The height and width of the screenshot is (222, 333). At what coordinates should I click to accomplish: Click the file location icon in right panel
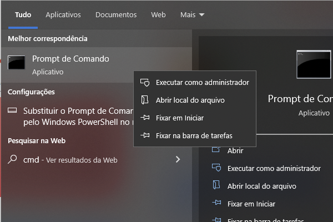click(216, 185)
